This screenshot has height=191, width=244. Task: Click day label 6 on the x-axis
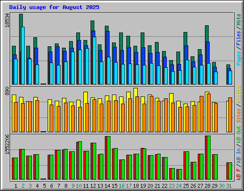coord(51,186)
